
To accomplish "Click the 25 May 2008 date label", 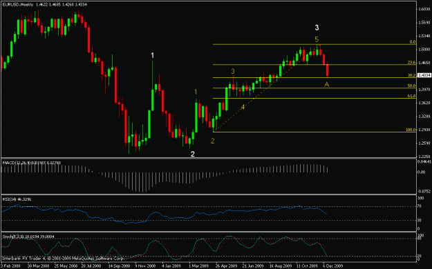I will (65, 266).
